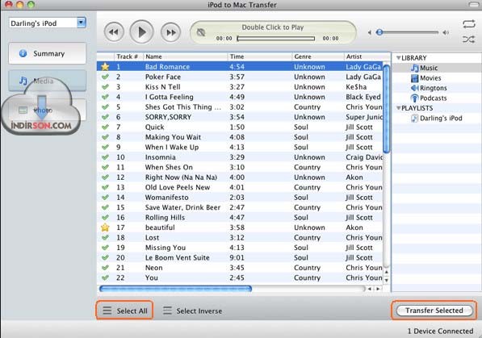Click the playback progress bar
The height and width of the screenshot is (338, 482).
tap(276, 39)
